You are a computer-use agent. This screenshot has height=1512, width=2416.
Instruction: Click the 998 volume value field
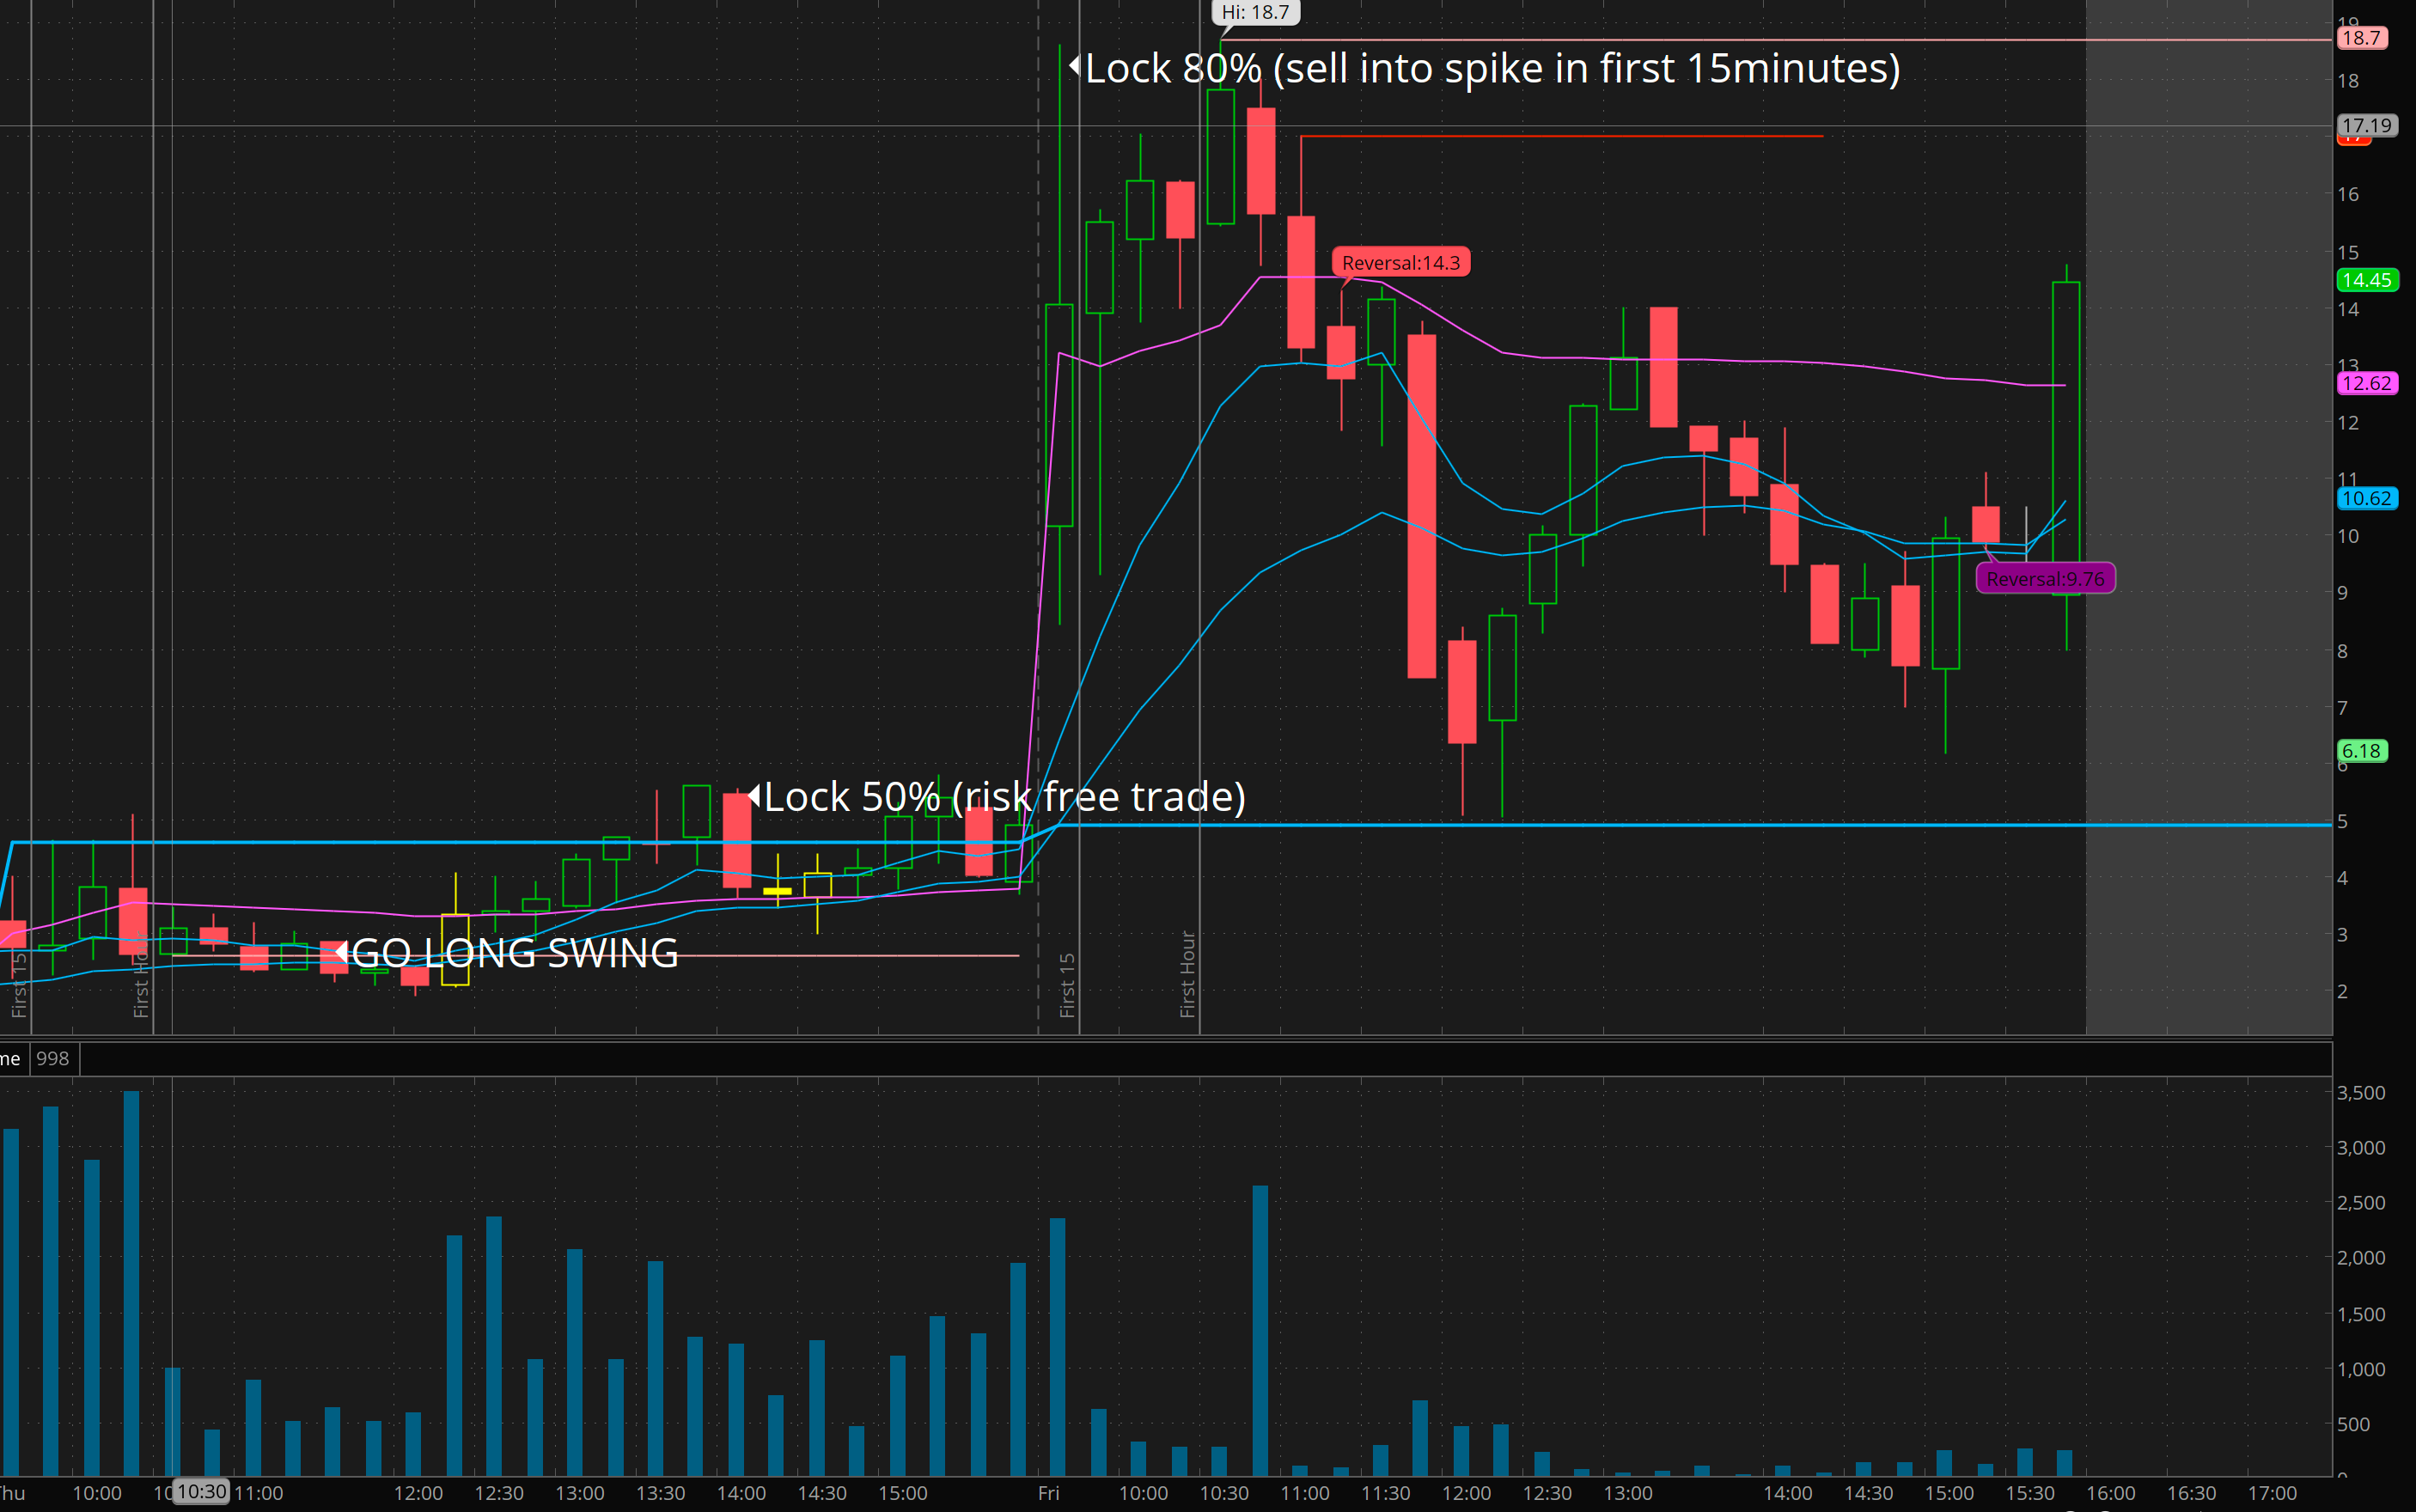point(53,1058)
